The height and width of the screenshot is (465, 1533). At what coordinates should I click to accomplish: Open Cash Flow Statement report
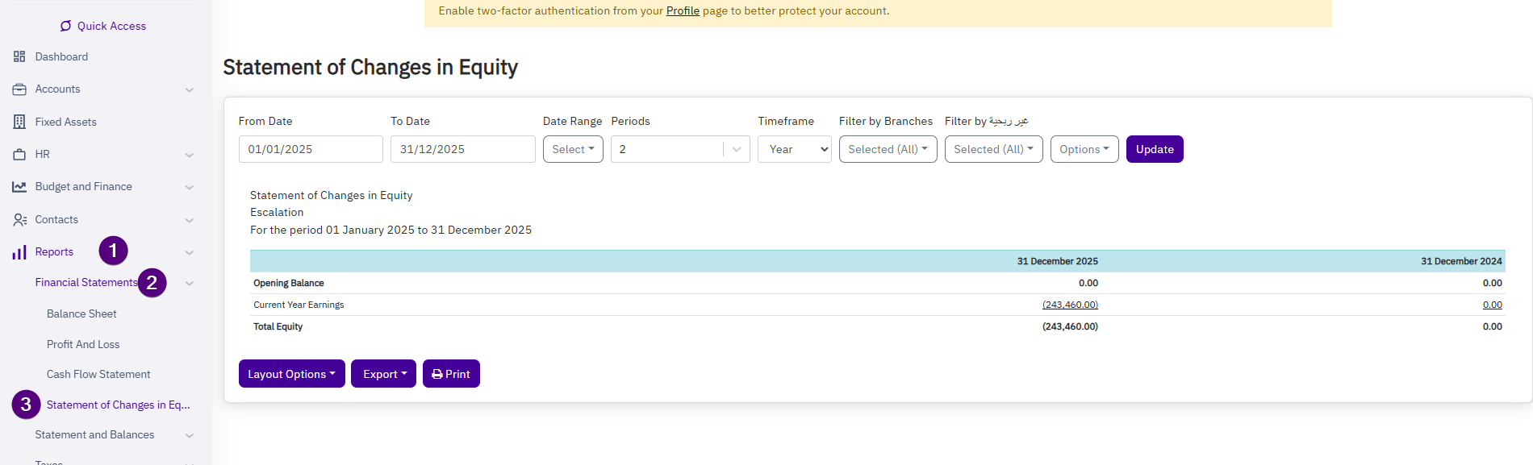[x=98, y=374]
